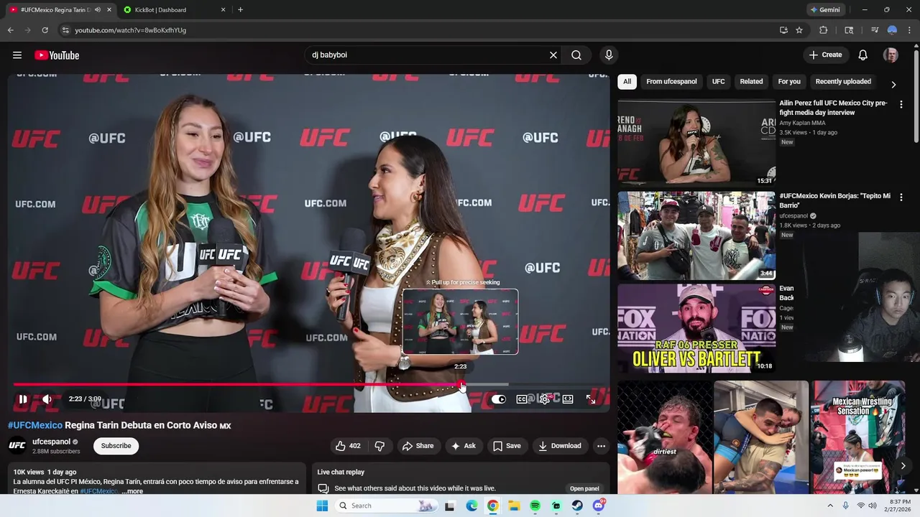This screenshot has height=517, width=920.
Task: Advance the Shorts shelf with the next arrow
Action: (903, 466)
